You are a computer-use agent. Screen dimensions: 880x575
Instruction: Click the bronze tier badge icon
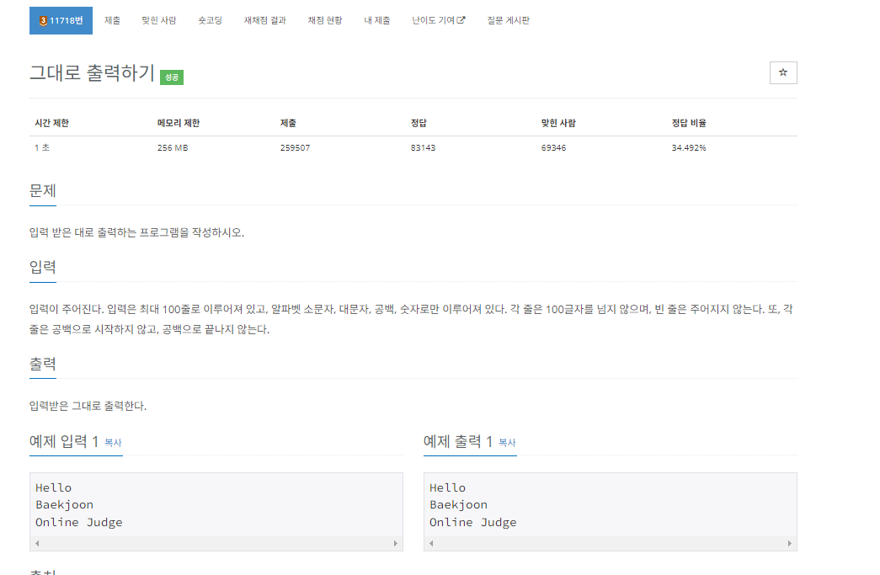coord(43,21)
